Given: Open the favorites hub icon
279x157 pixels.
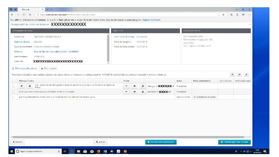Looking at the screenshot, I should 232,15.
